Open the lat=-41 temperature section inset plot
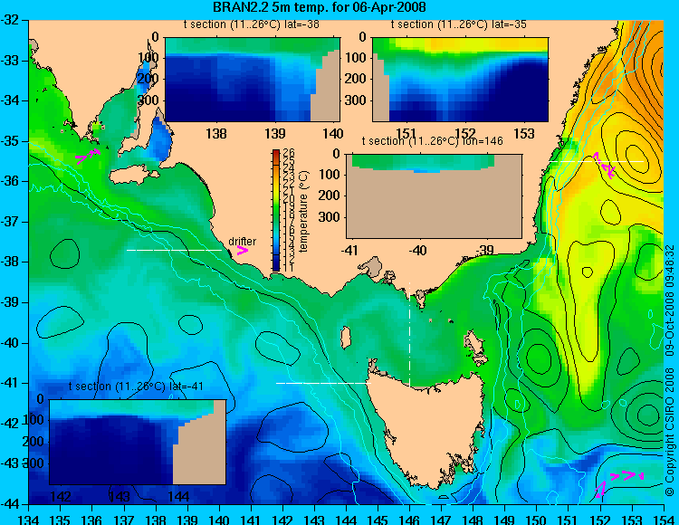This screenshot has height=525, width=679. coord(138,442)
